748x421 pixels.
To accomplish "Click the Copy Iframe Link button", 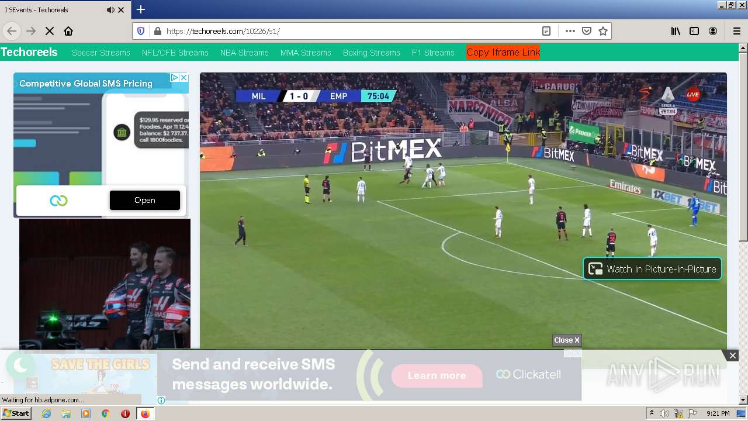I will 503,52.
